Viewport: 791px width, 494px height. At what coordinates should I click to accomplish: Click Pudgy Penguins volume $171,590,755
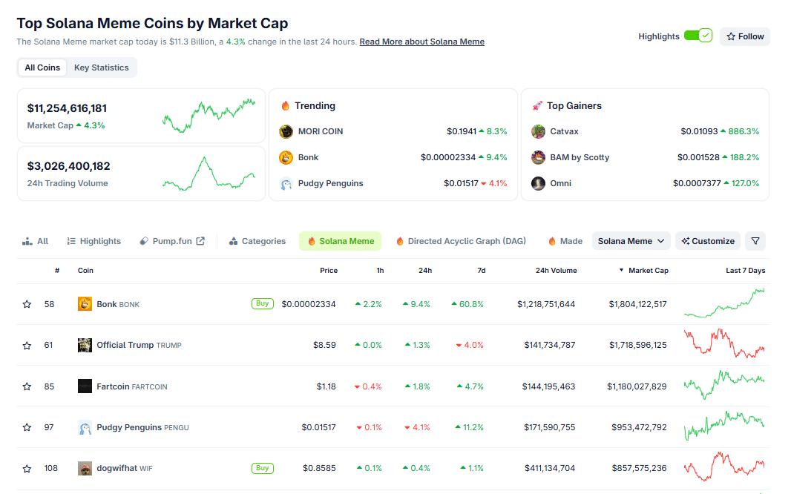[x=549, y=427]
